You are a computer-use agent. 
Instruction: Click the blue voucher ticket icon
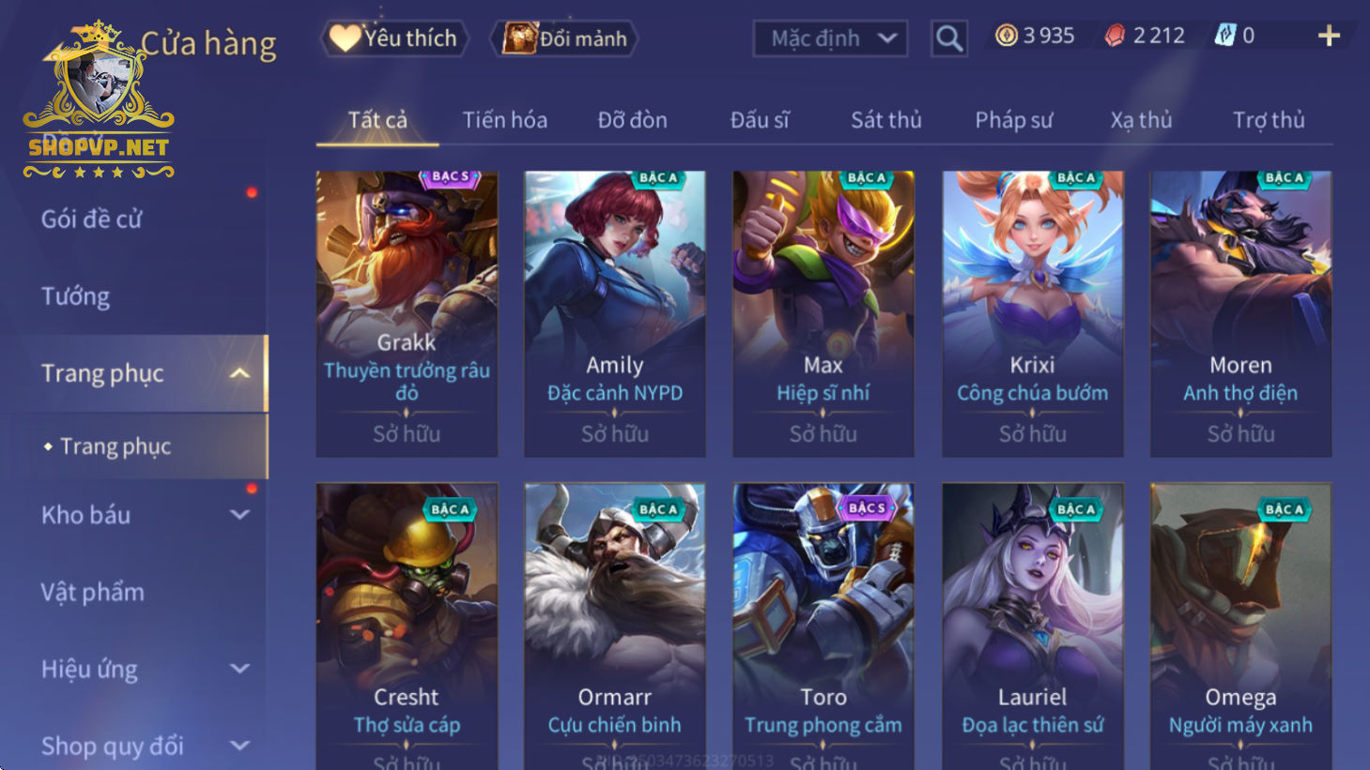pos(1224,36)
